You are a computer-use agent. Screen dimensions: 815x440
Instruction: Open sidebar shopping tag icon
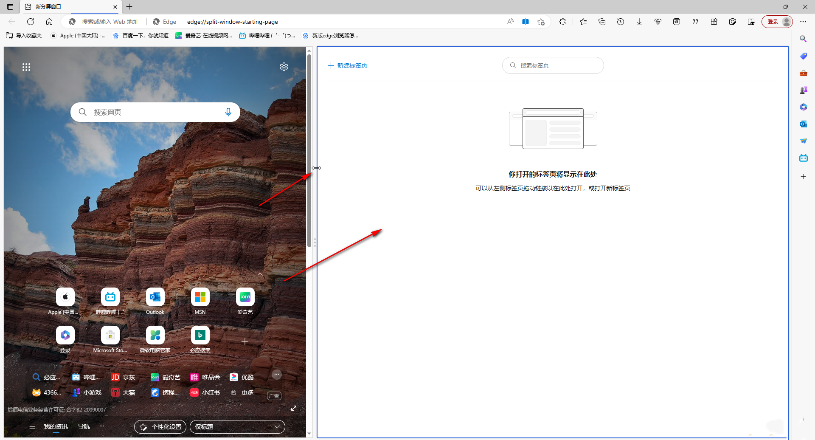click(x=803, y=56)
